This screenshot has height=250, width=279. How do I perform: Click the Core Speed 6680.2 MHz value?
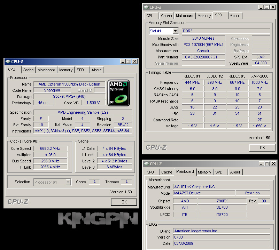click(51, 148)
